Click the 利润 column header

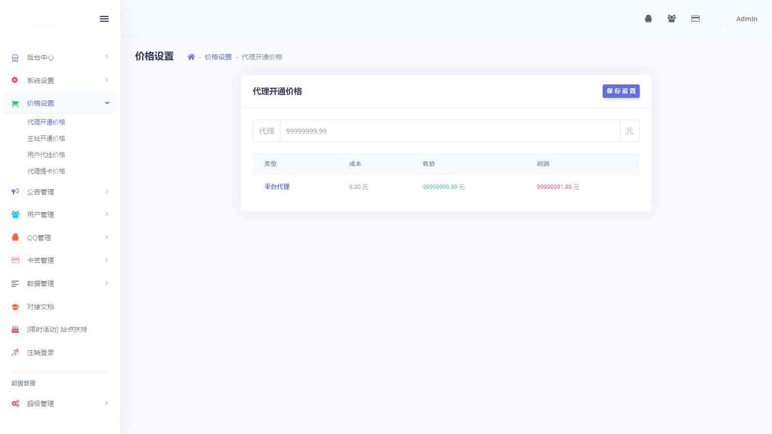tap(543, 164)
